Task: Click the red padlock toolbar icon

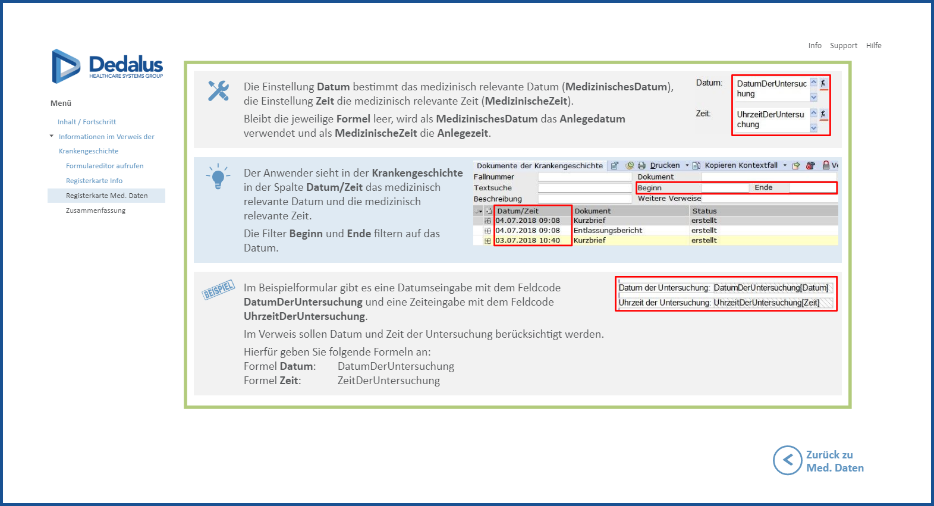Action: point(826,165)
